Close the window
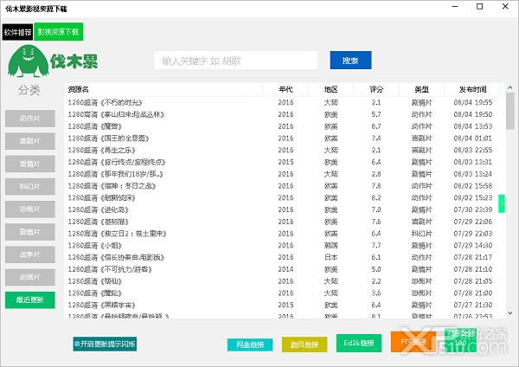519x367 pixels. click(505, 7)
